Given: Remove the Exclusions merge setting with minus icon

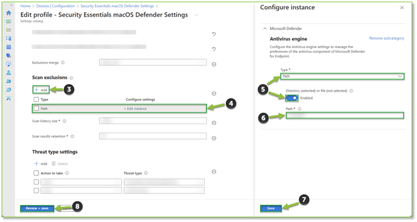Looking at the screenshot, I should coord(214,64).
